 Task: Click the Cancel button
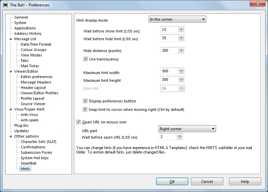coord(207,182)
